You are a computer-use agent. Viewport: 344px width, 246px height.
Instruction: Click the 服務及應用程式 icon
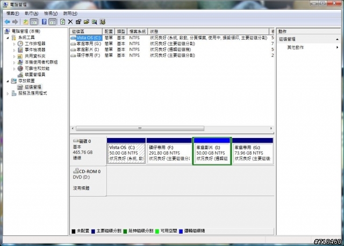click(x=13, y=93)
